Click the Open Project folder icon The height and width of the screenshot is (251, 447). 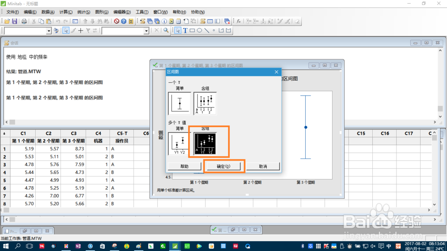click(7, 21)
